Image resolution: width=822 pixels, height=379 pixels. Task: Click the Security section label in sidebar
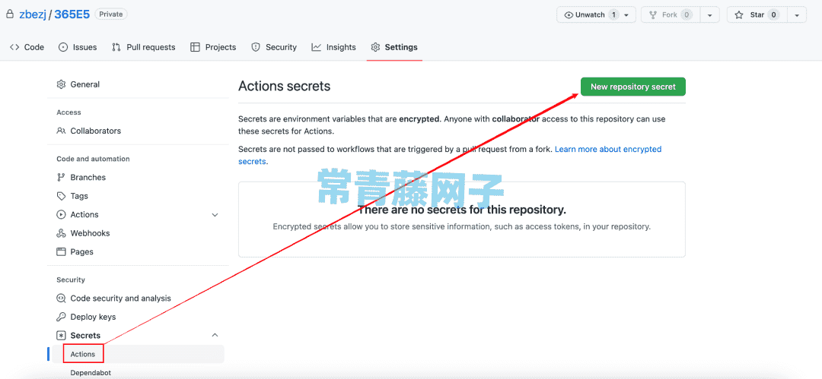pyautogui.click(x=71, y=280)
